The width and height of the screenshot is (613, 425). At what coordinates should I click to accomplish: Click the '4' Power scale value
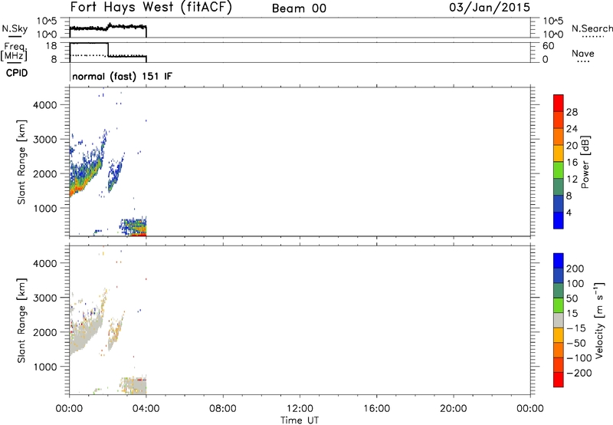tap(569, 212)
